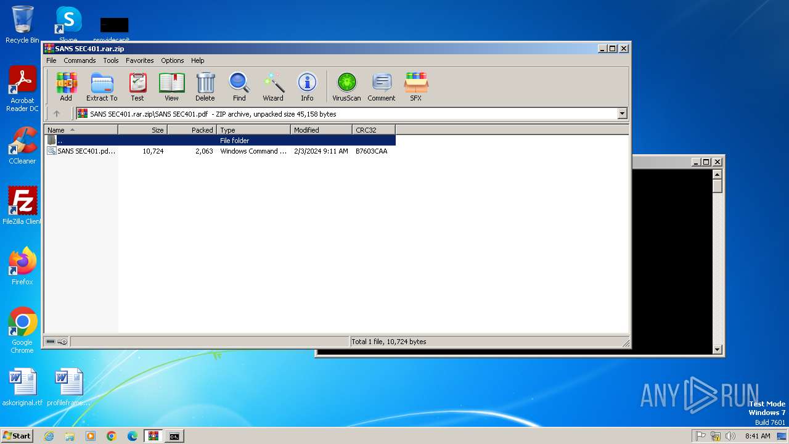Click the Add toolbar icon
Viewport: 789px width, 444px height.
coord(66,86)
